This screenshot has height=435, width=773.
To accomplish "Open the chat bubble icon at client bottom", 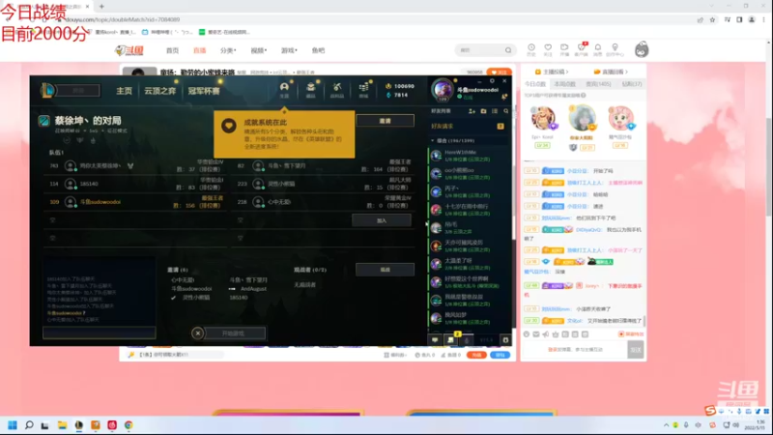I will pos(435,340).
